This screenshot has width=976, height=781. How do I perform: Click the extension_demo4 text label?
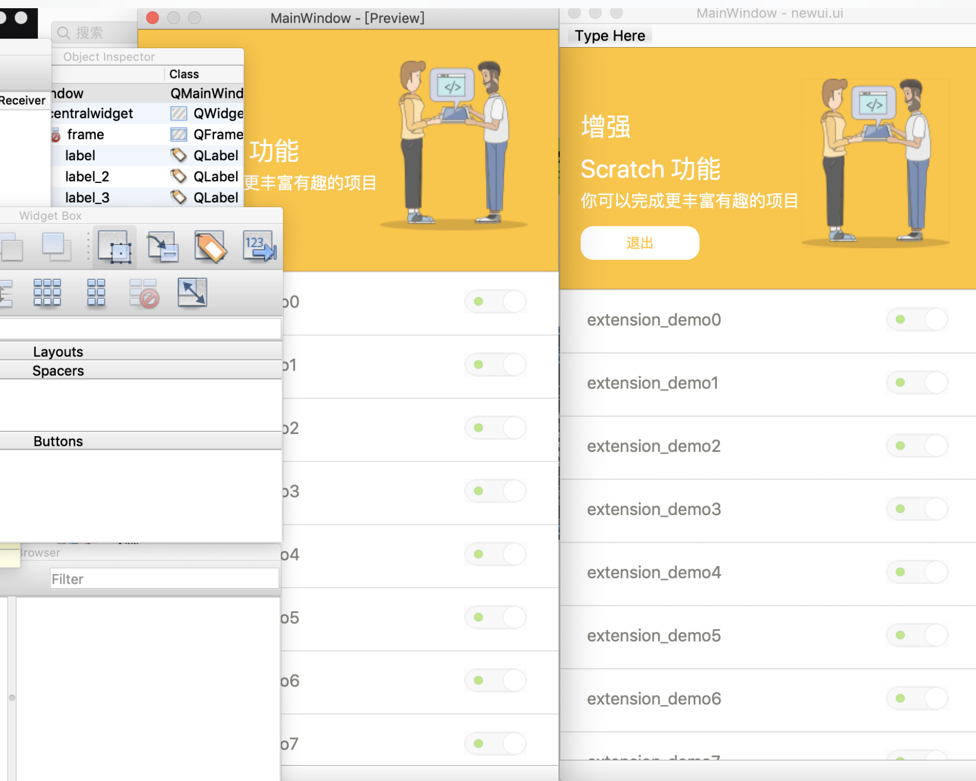pos(654,572)
